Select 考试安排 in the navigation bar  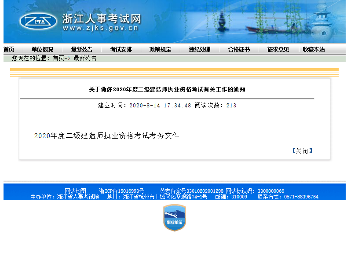(121, 49)
